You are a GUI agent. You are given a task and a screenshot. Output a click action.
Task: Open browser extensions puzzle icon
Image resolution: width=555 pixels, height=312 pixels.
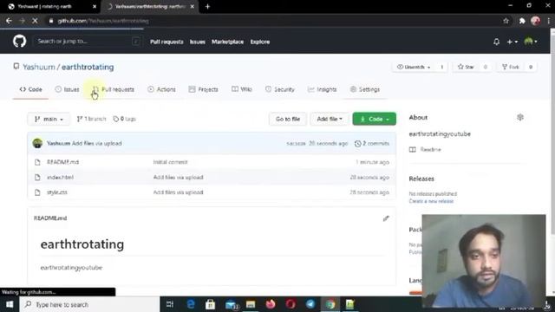pos(522,21)
